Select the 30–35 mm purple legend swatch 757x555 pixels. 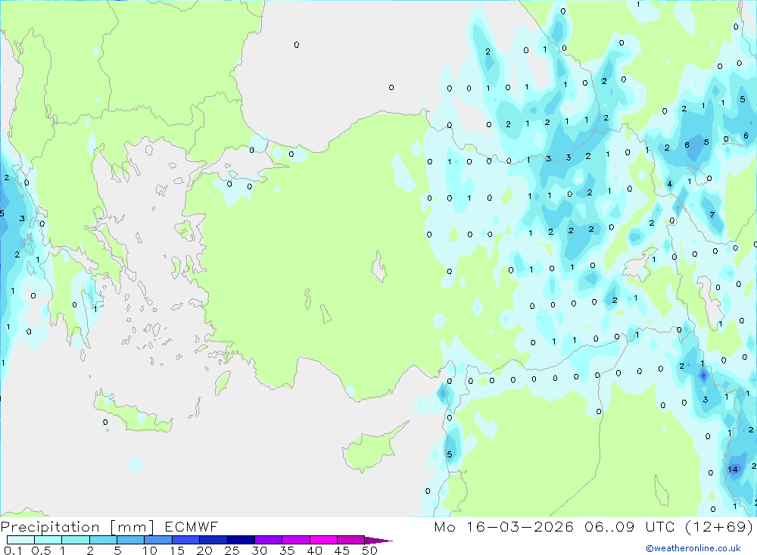(x=269, y=540)
